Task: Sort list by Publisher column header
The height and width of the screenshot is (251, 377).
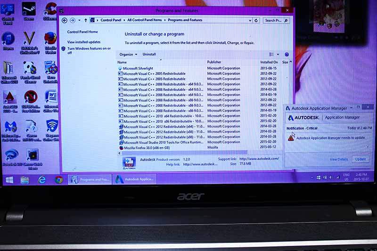Action: [214, 62]
